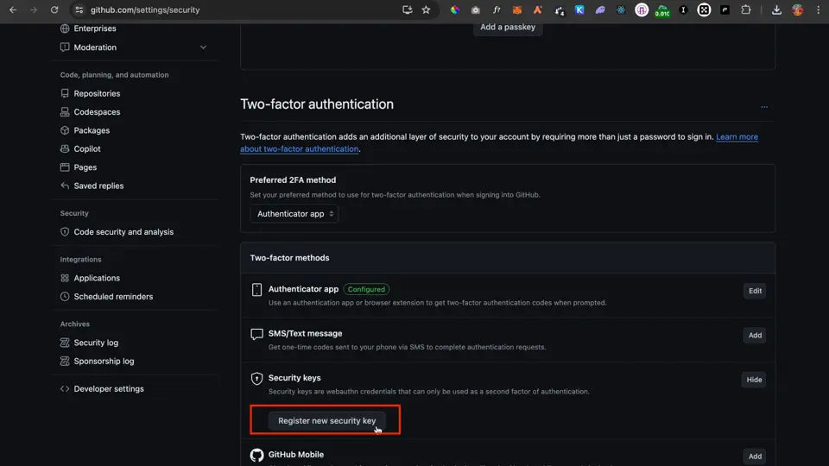
Task: Click the Copilot icon in sidebar
Action: click(65, 148)
